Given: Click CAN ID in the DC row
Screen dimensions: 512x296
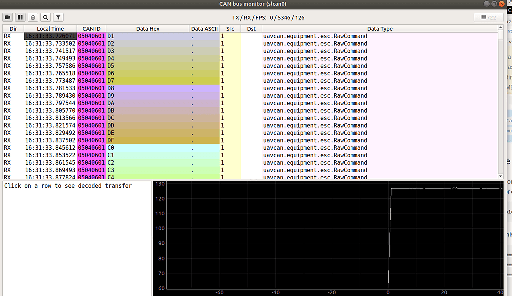Looking at the screenshot, I should (x=92, y=118).
